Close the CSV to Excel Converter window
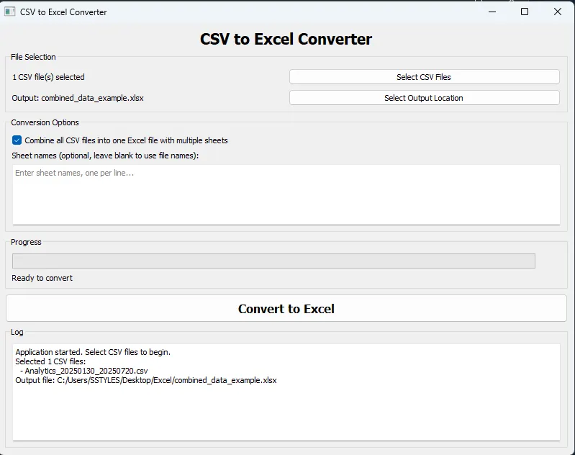Image resolution: width=575 pixels, height=455 pixels. (558, 12)
